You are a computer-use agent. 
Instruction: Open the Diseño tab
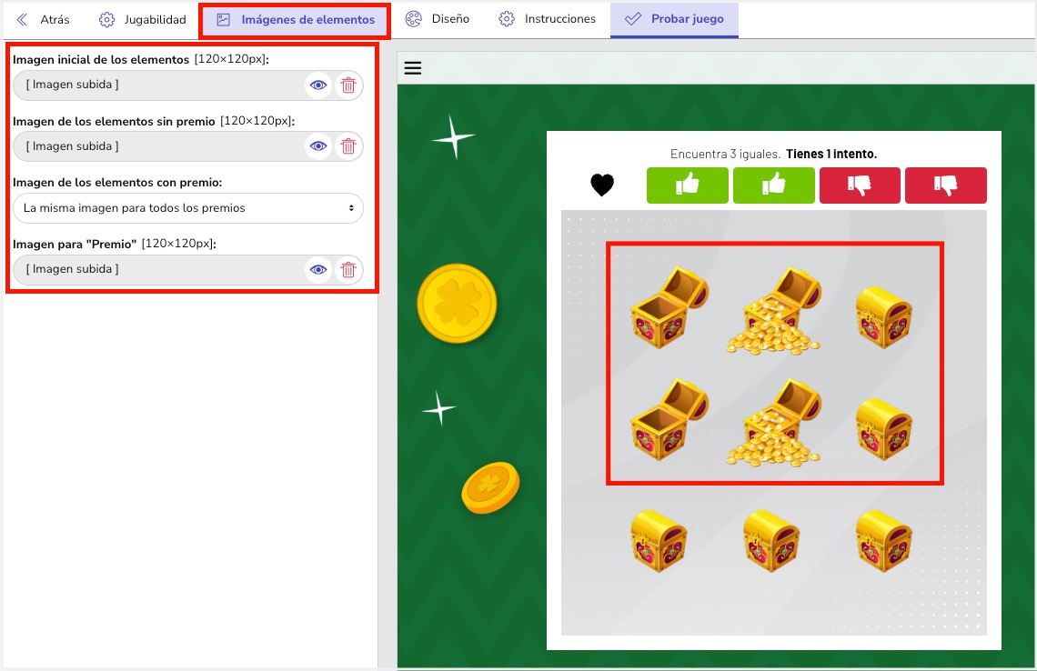pos(438,19)
